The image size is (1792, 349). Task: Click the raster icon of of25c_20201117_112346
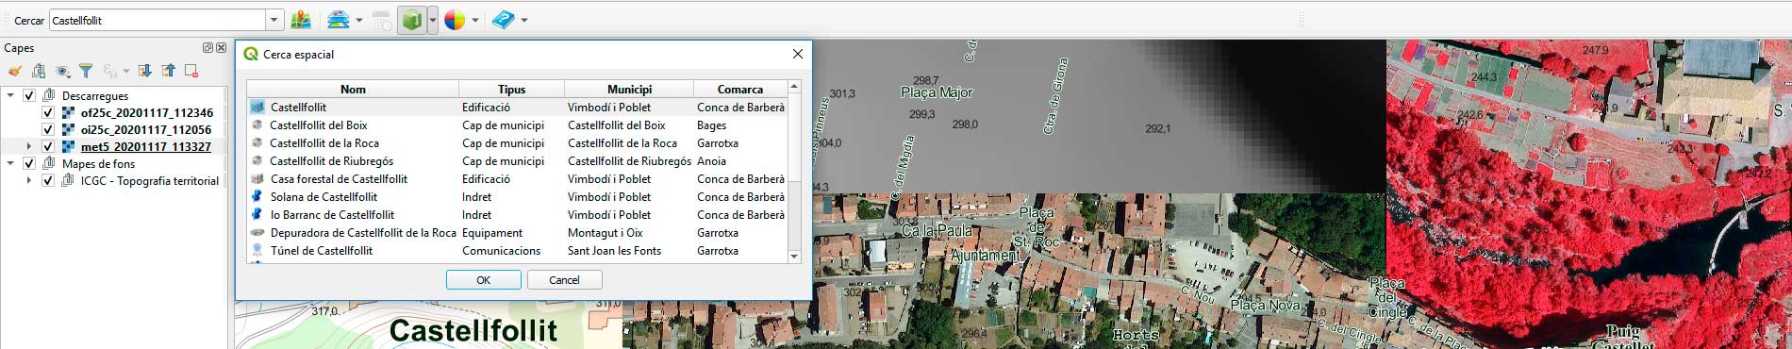coord(69,112)
